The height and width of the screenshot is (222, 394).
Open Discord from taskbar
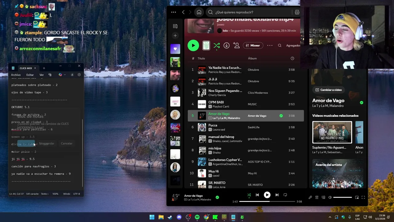click(x=179, y=217)
